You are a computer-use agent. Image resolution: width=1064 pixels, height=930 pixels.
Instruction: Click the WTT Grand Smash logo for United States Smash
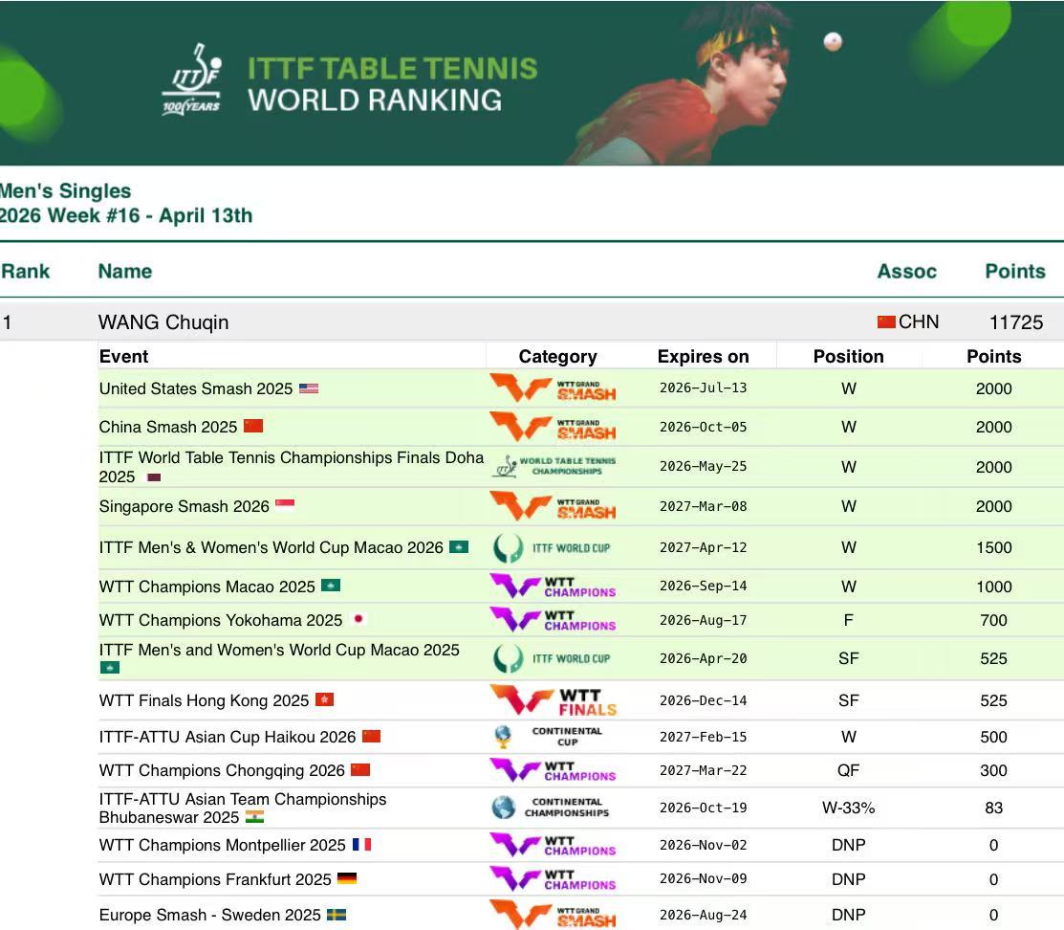554,387
